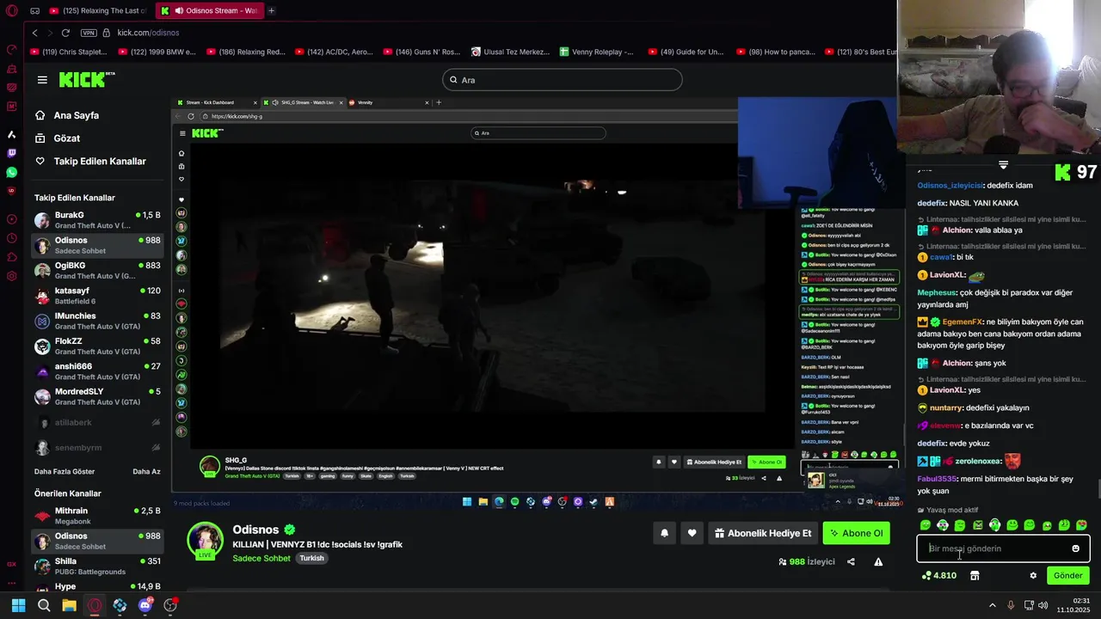Open Odisnos profile avatar with LIVE badge
Viewport: 1101px width, 619px height.
pyautogui.click(x=206, y=540)
